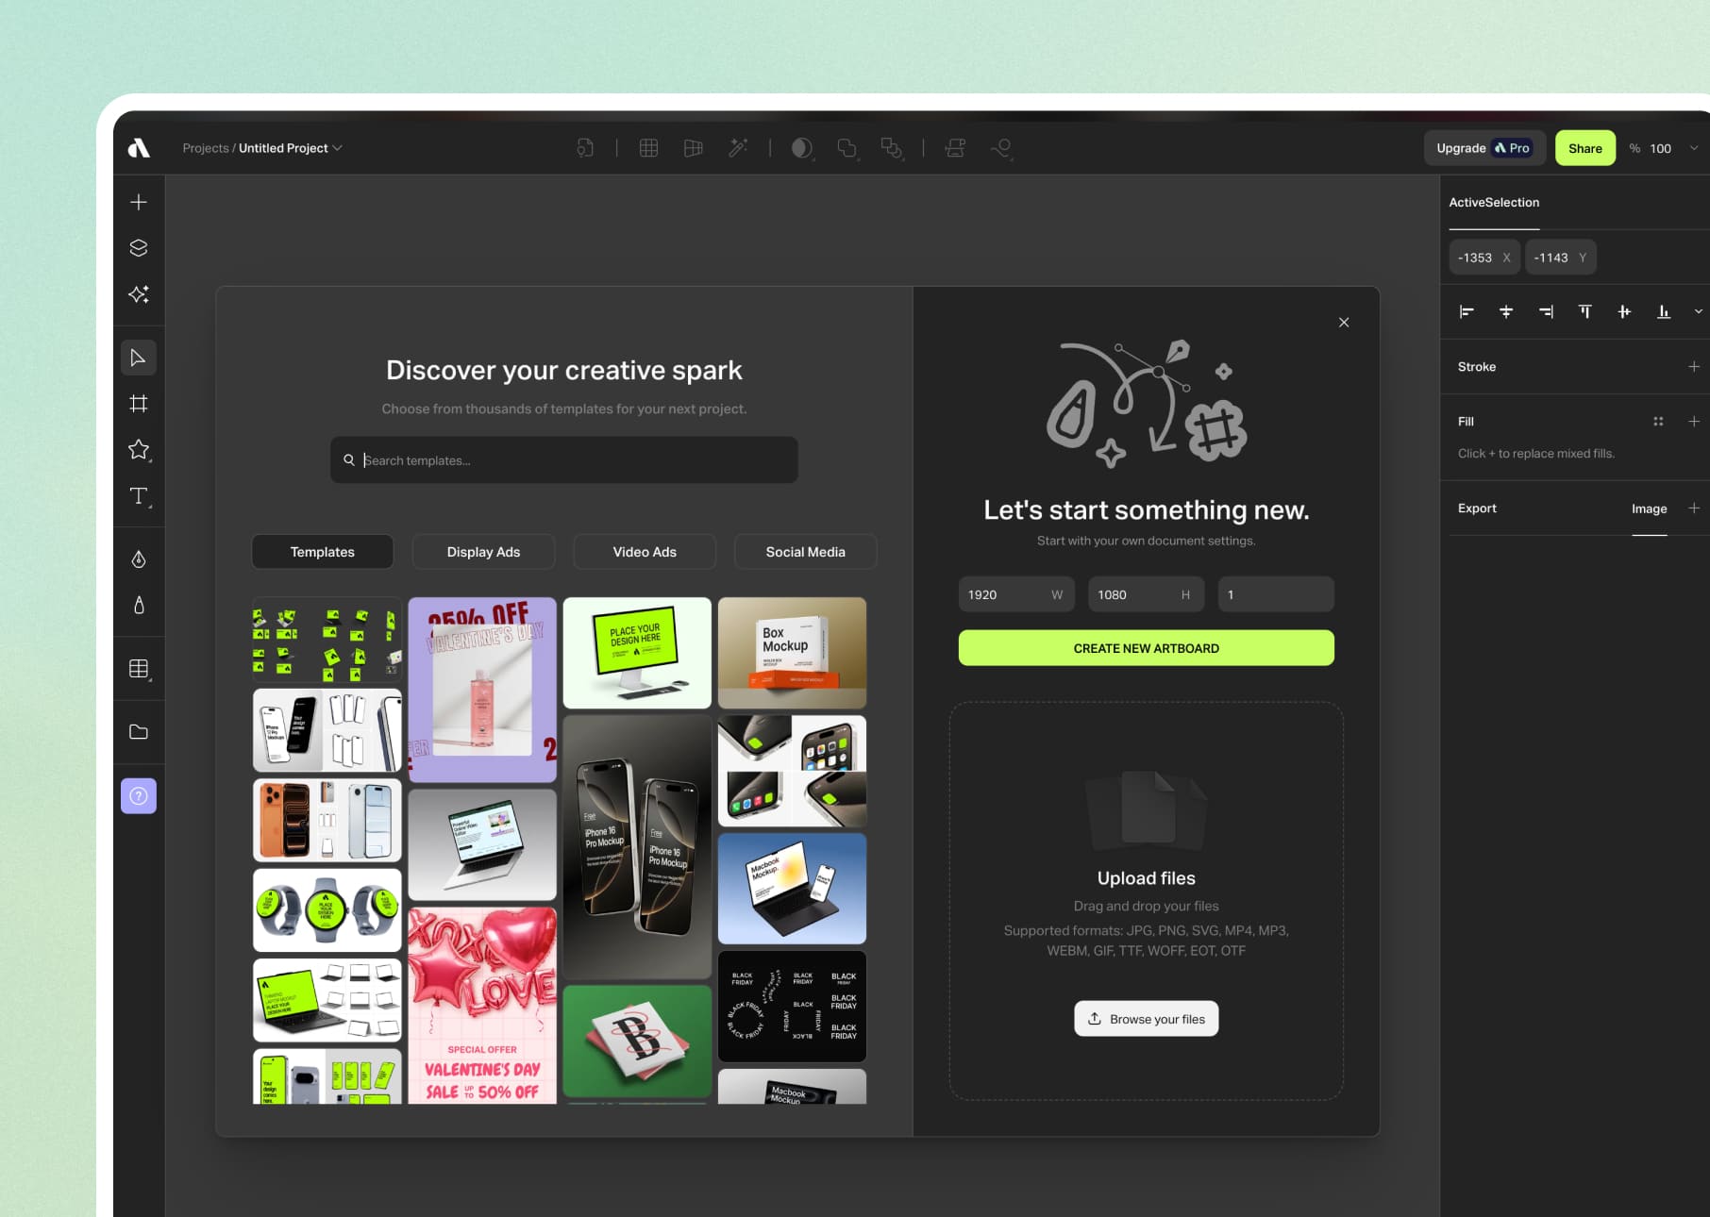Open the AI sparkle tools icon
Image resolution: width=1710 pixels, height=1217 pixels.
pyautogui.click(x=139, y=294)
